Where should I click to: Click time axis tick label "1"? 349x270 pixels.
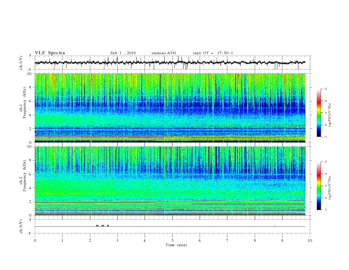[62, 240]
